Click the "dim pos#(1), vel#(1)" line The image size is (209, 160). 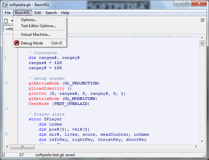coord(64,129)
